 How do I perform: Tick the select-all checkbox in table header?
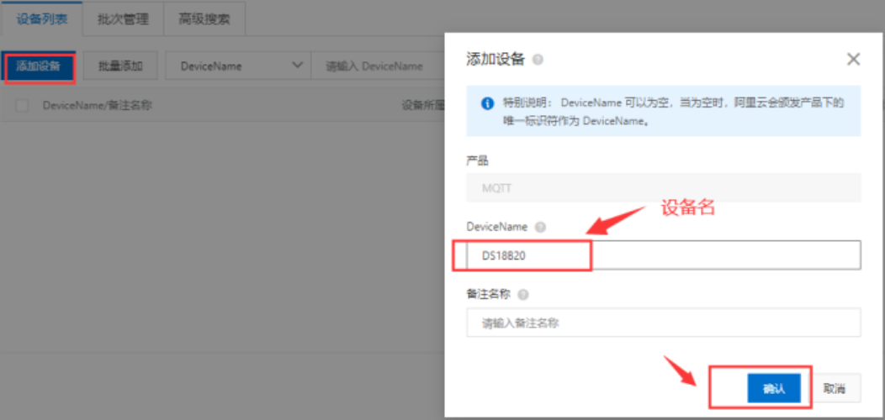point(22,105)
